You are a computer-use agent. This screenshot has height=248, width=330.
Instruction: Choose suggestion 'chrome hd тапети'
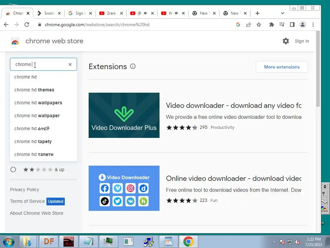click(x=44, y=154)
